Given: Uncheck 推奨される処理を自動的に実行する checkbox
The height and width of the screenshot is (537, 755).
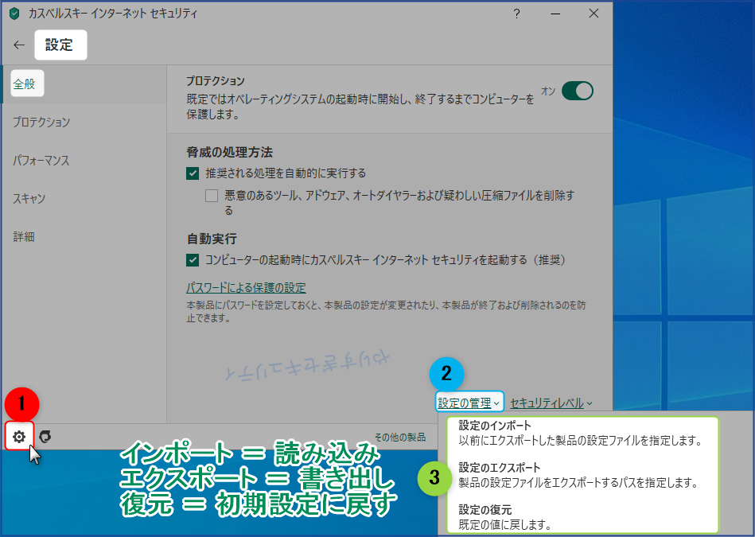Looking at the screenshot, I should 193,173.
